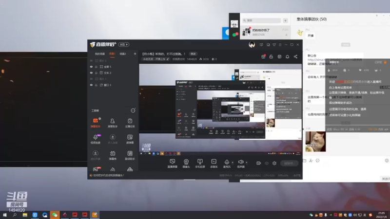
Task: Add a 摄像头 camera source
Action: 186,164
